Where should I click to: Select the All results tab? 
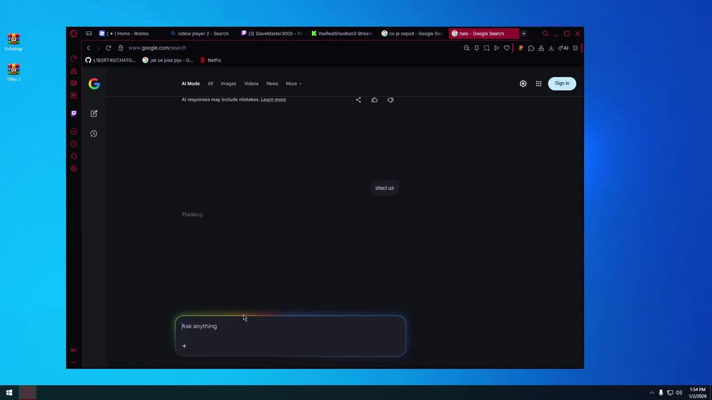click(210, 84)
